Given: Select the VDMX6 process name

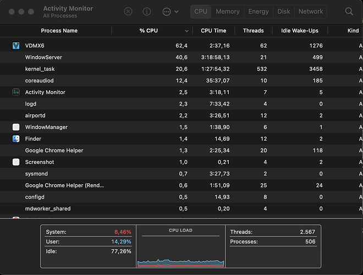Looking at the screenshot, I should pos(35,46).
